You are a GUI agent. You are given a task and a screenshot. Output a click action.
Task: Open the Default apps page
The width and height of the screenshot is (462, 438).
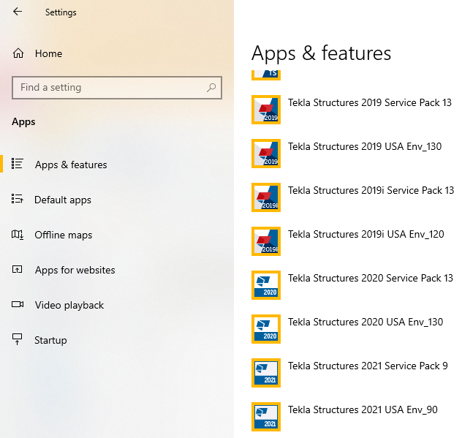pyautogui.click(x=63, y=200)
